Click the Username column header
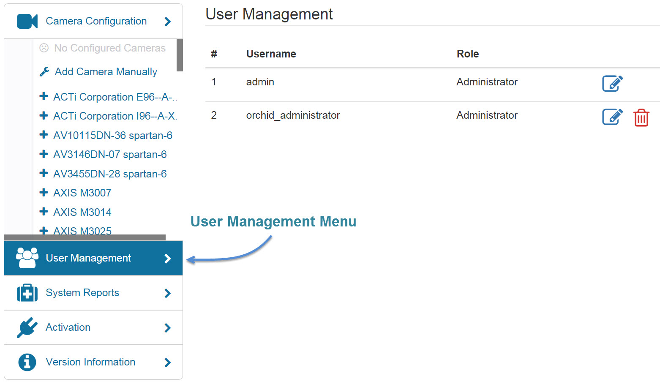The width and height of the screenshot is (660, 387). [271, 54]
